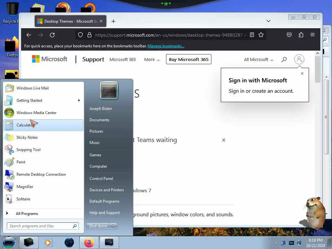332x249 pixels.
Task: Click the Microsoft logo
Action: [50, 59]
